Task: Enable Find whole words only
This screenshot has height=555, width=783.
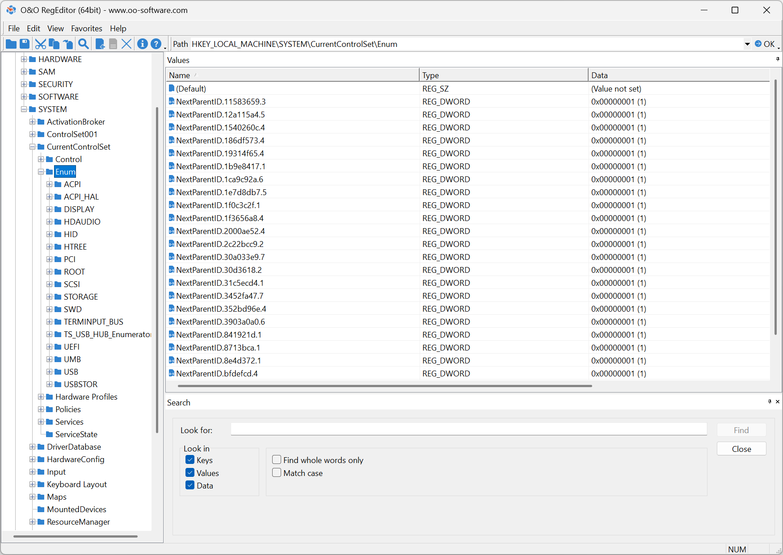Action: (277, 460)
